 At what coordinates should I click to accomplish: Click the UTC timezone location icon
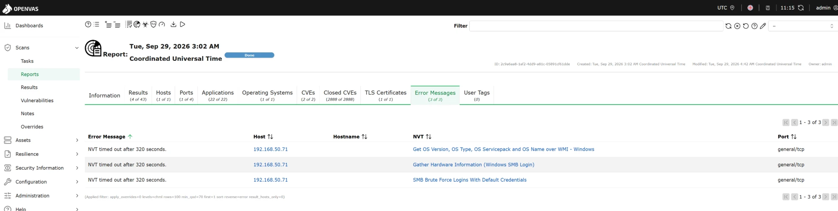pos(732,8)
